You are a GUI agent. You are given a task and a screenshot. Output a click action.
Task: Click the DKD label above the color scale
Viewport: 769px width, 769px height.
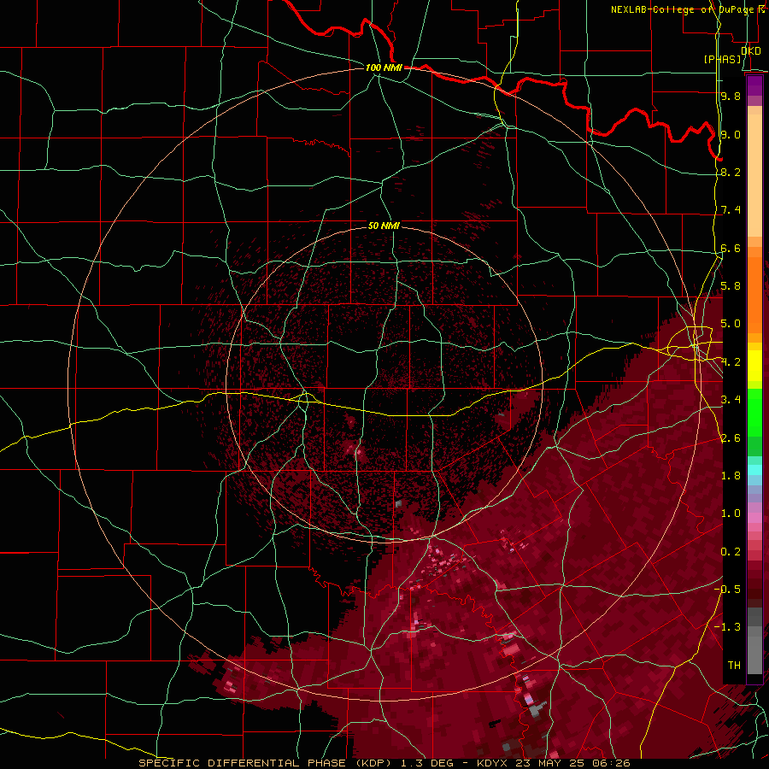tap(751, 50)
